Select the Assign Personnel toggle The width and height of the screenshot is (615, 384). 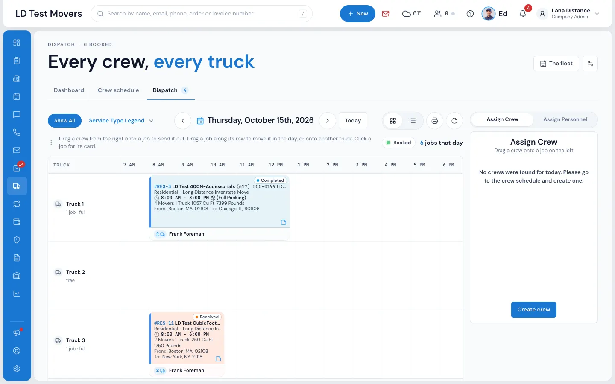(565, 119)
